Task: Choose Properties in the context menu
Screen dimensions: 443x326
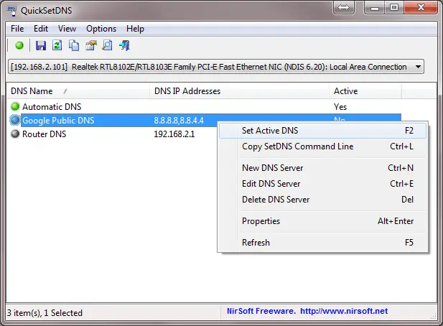Action: tap(322, 221)
